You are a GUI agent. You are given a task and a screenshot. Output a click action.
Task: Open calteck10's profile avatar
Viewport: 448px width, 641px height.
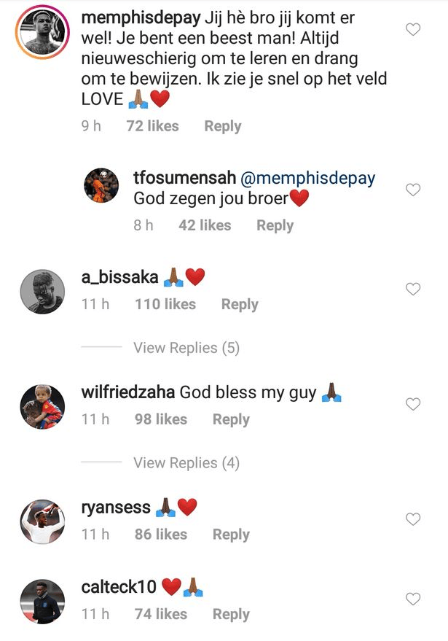(42, 601)
